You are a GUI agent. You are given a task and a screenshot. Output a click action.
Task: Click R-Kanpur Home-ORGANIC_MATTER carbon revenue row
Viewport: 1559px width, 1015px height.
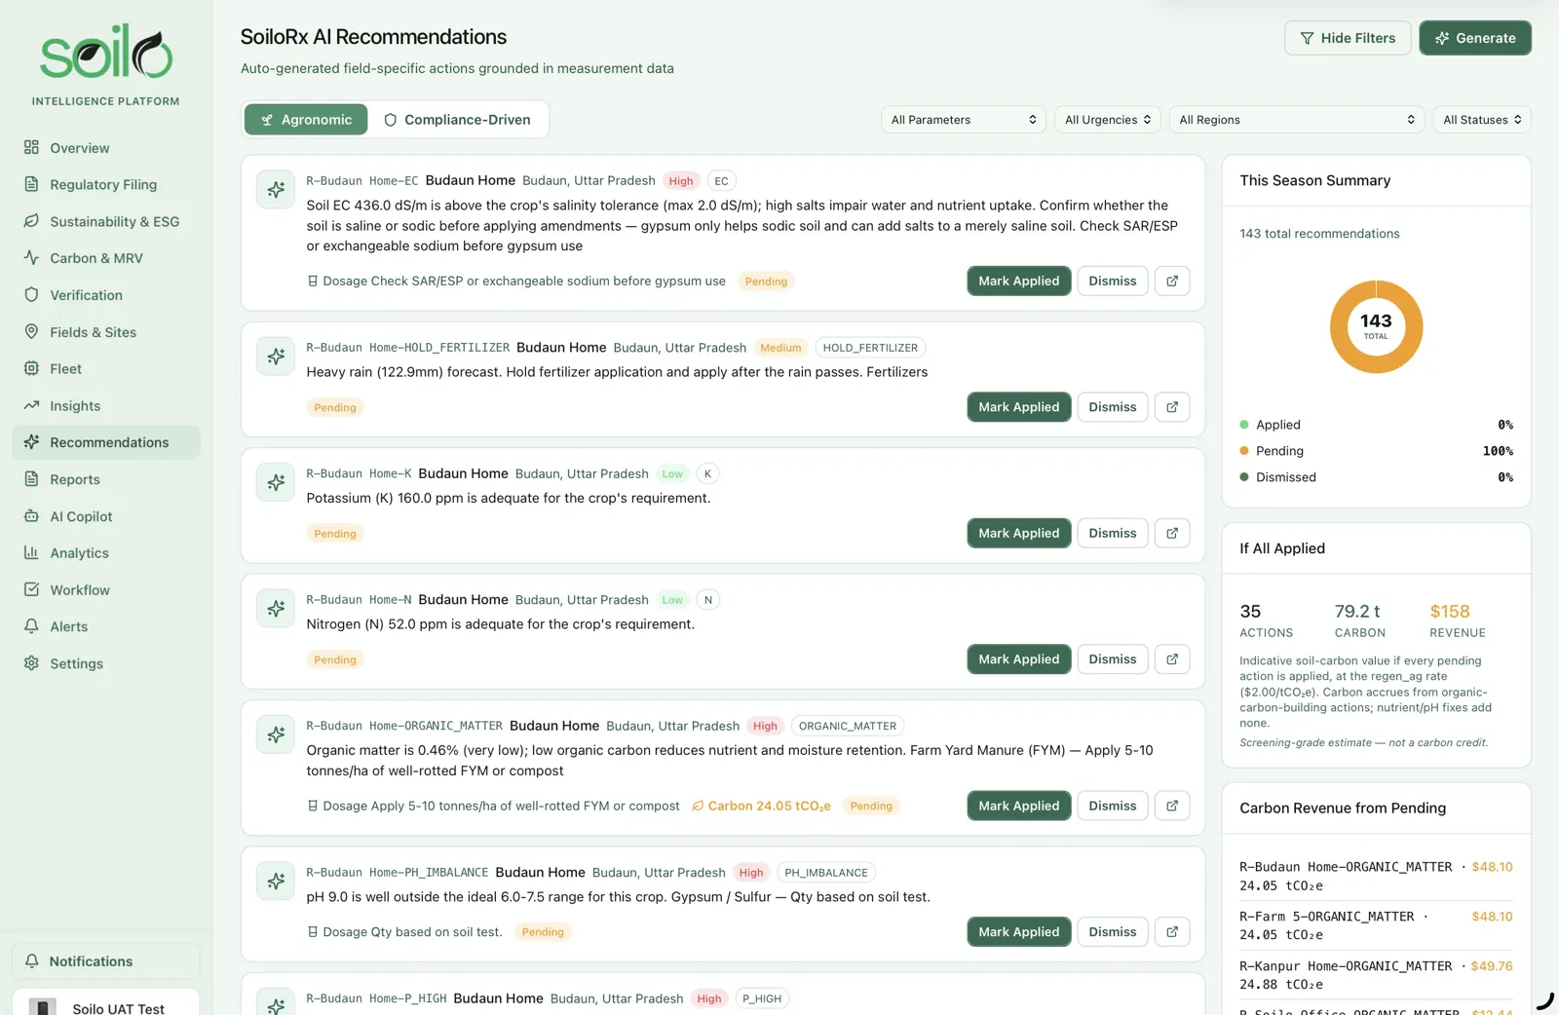coord(1376,975)
